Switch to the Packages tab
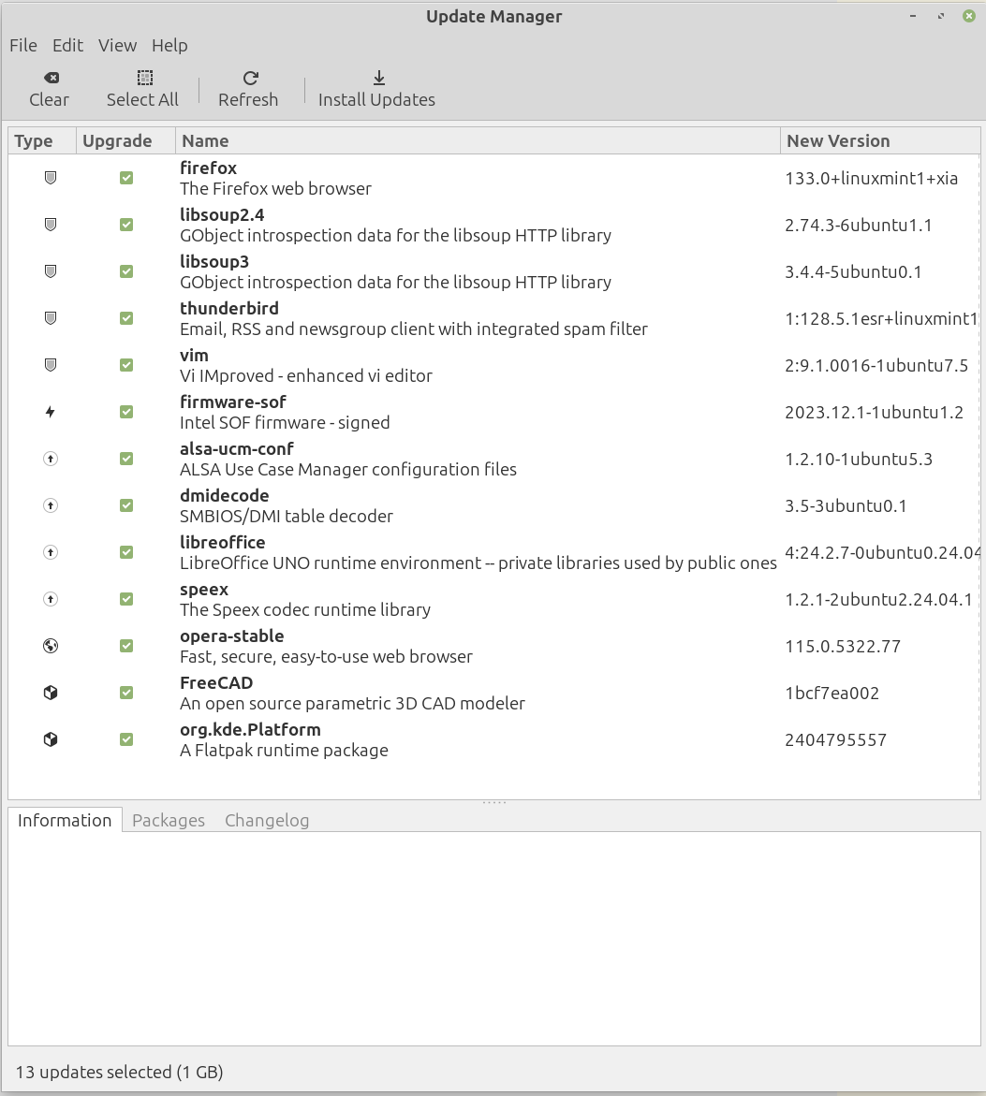This screenshot has height=1096, width=986. (169, 820)
